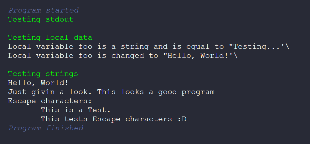Select the green "Testing local data" heading
This screenshot has width=310, height=144.
click(x=50, y=38)
